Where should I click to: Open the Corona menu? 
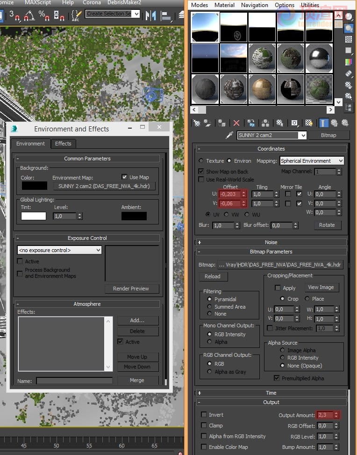tap(92, 2)
